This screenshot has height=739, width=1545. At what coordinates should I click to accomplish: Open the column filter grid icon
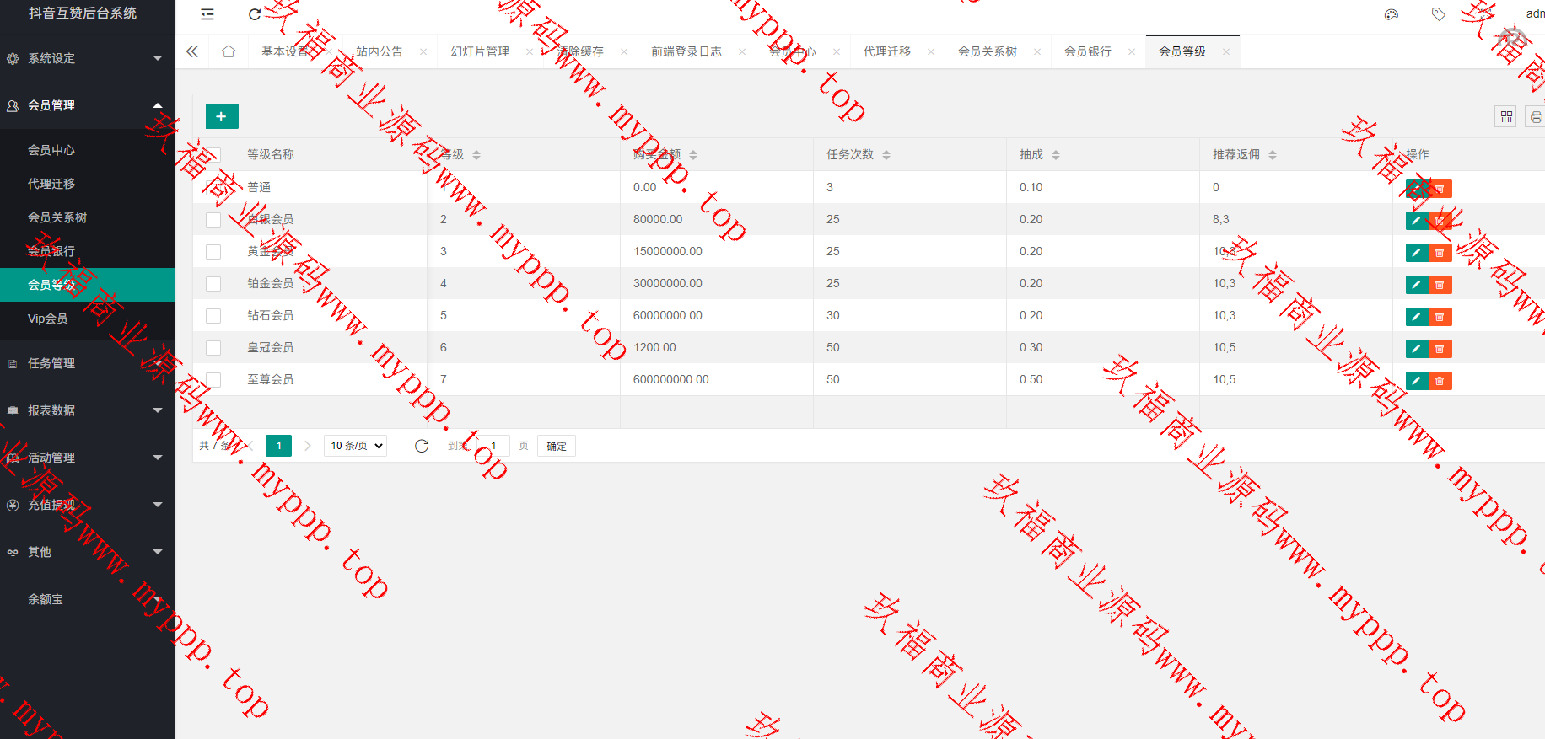(x=1506, y=116)
